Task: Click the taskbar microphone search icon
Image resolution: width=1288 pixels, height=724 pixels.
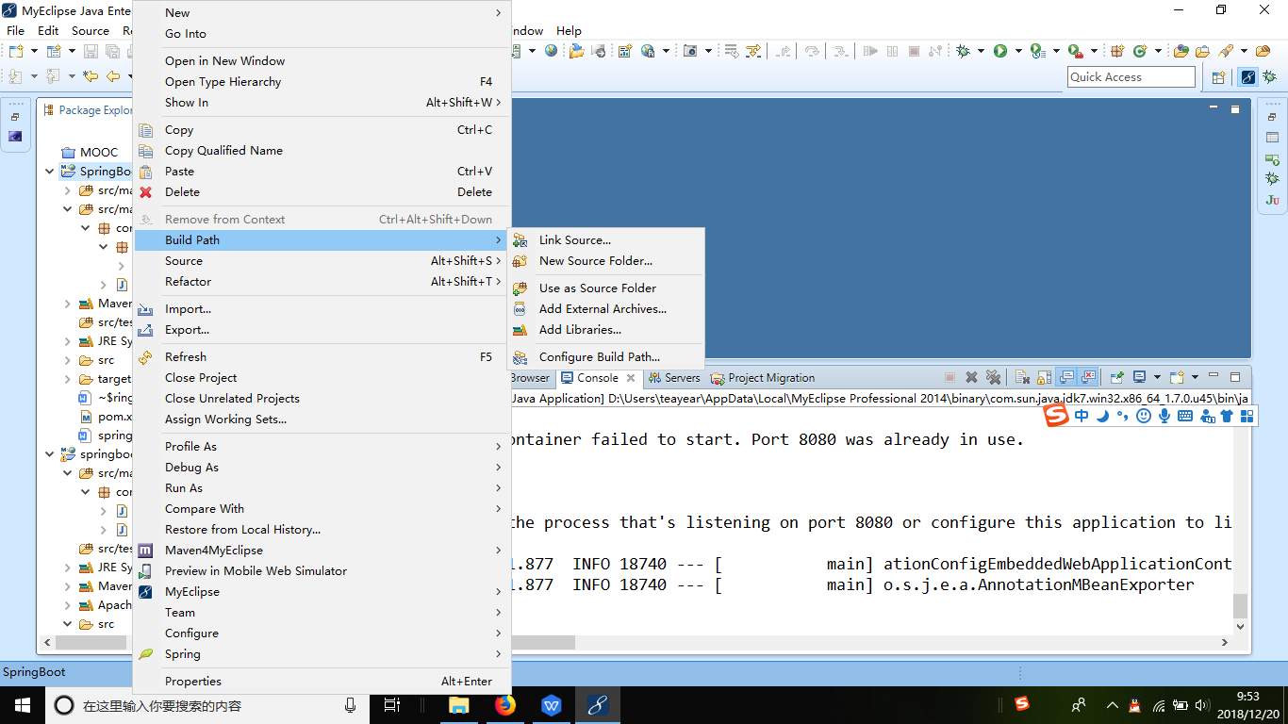Action: click(x=351, y=705)
